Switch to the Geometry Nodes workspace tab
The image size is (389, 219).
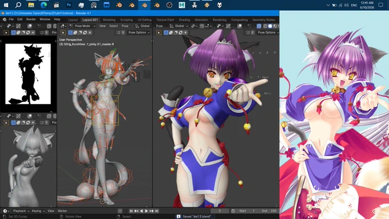[264, 20]
